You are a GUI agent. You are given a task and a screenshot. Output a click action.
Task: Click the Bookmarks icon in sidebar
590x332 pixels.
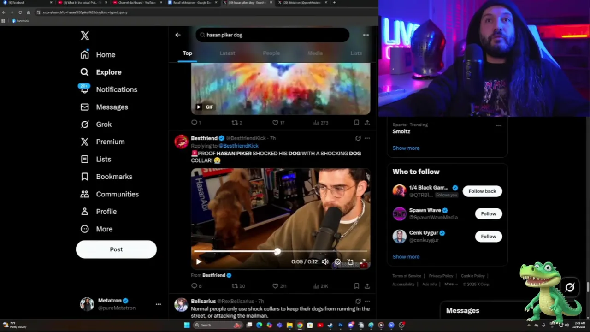click(84, 177)
